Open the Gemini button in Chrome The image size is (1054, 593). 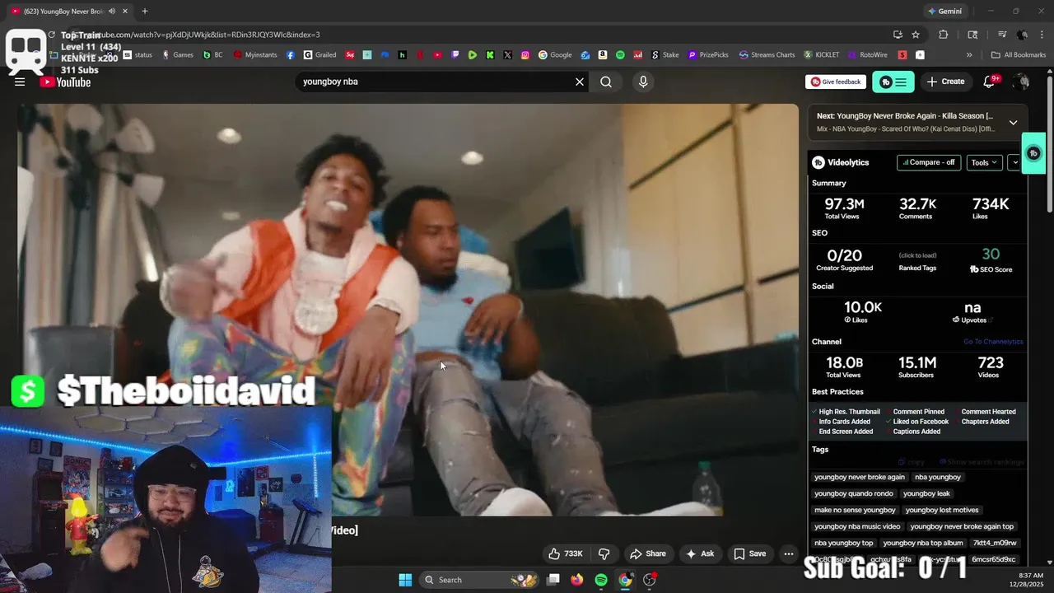(944, 12)
